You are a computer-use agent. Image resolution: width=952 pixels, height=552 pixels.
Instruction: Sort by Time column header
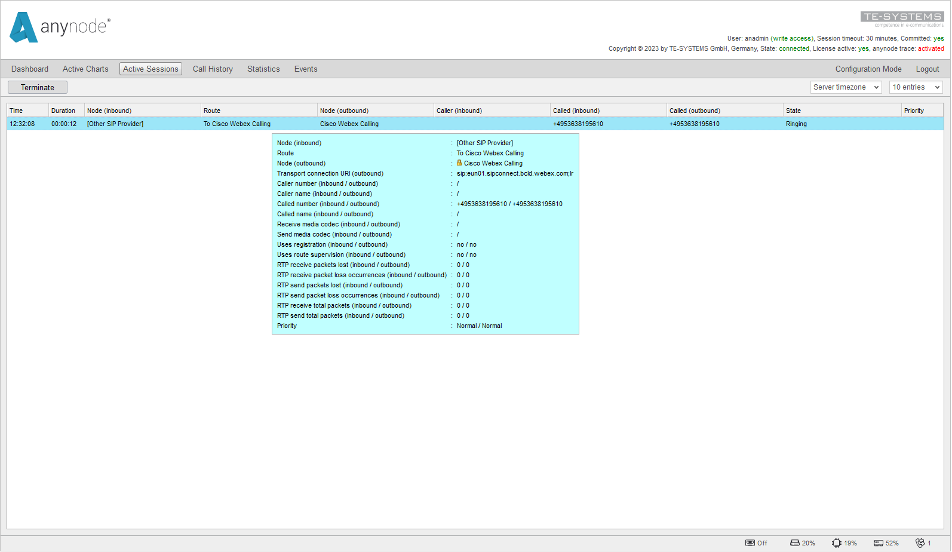pyautogui.click(x=27, y=111)
